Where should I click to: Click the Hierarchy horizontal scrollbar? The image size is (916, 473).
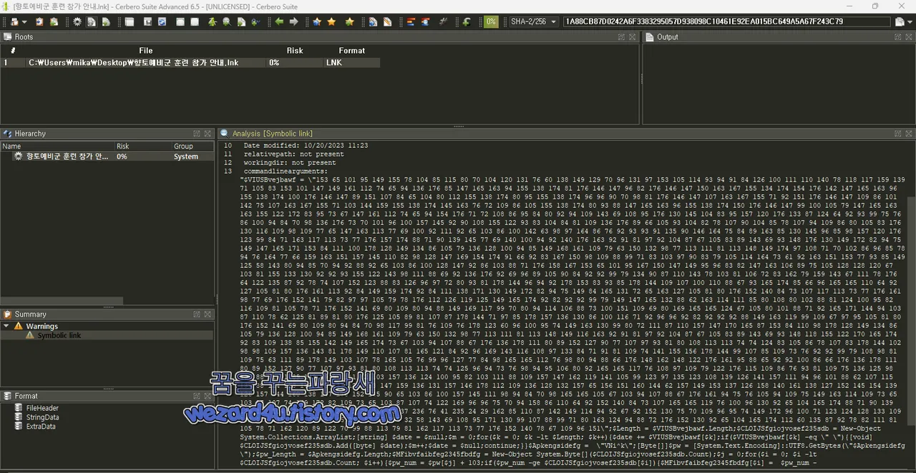[62, 301]
